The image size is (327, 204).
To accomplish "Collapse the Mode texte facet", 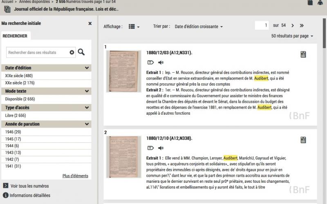I will pyautogui.click(x=87, y=91).
